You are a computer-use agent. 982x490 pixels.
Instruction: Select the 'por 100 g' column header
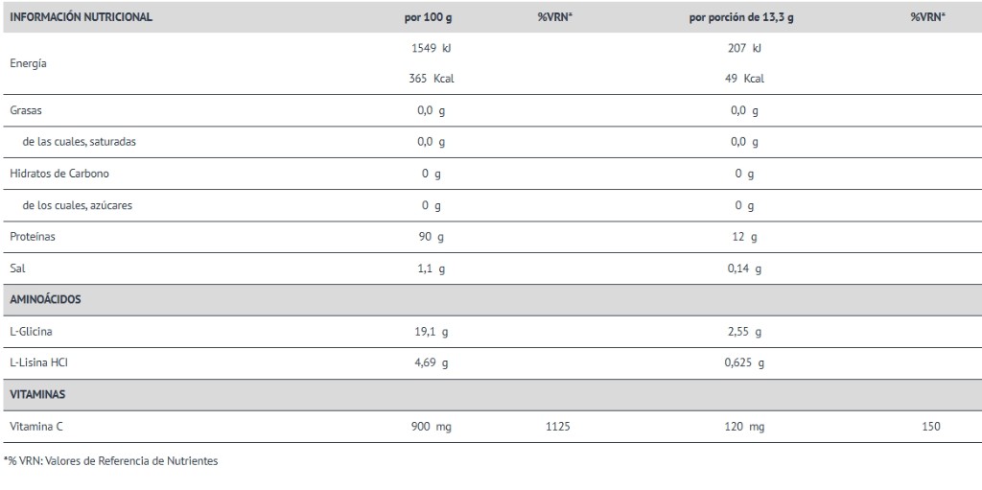tap(431, 17)
